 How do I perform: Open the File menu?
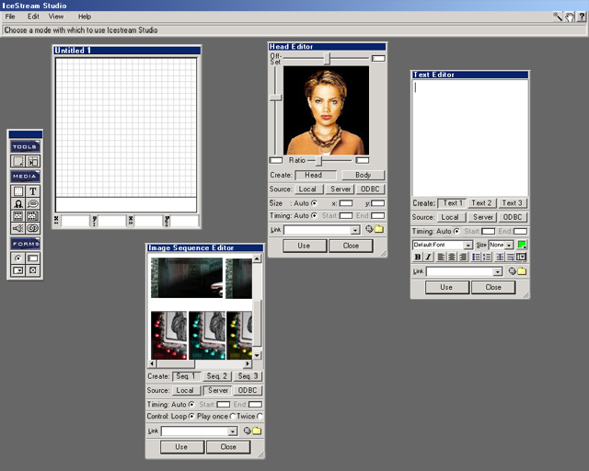(x=10, y=17)
